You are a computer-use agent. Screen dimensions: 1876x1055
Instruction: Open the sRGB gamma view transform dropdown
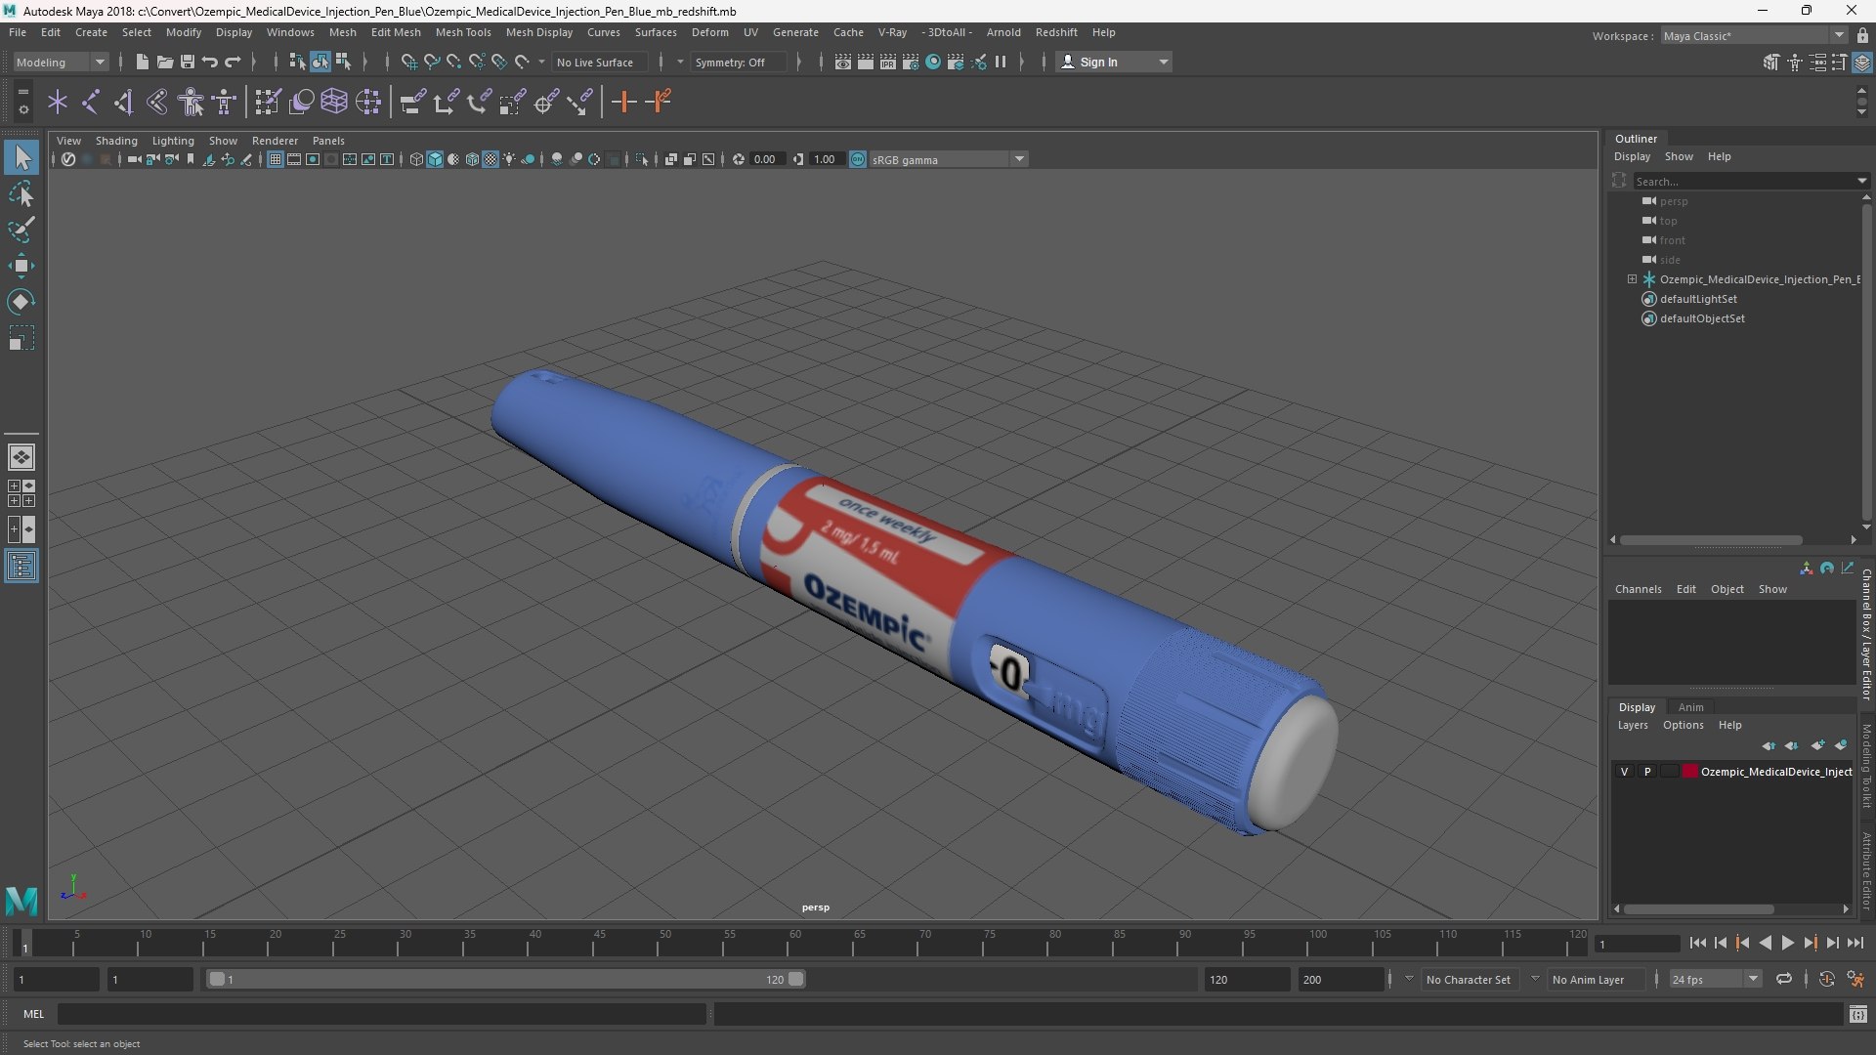pos(947,159)
